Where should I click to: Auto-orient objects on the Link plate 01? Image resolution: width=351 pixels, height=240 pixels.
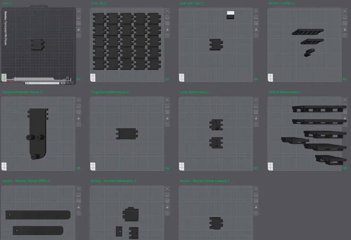[x=79, y=17]
